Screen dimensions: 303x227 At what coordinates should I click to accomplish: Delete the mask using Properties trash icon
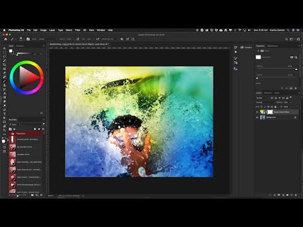tap(295, 88)
